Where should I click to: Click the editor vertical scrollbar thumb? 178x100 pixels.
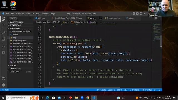(x=161, y=41)
